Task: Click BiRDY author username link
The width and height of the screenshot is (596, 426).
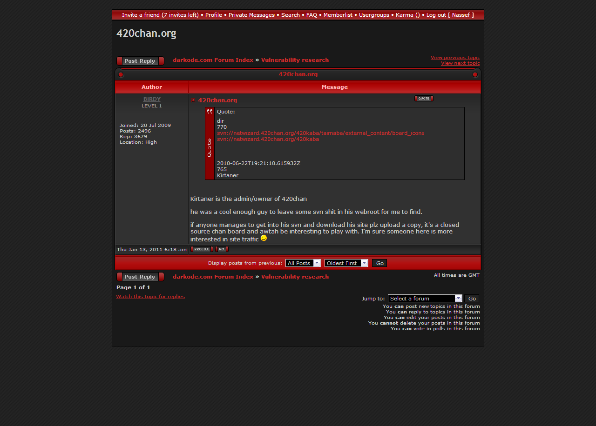Action: pos(152,99)
